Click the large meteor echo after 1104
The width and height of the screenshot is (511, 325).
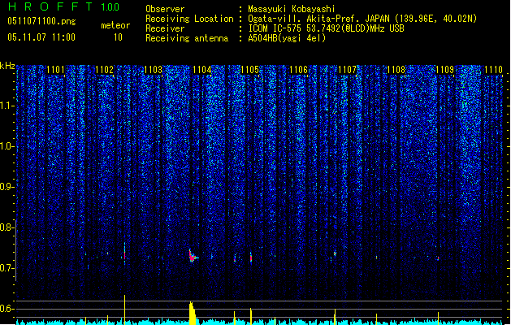tap(193, 256)
